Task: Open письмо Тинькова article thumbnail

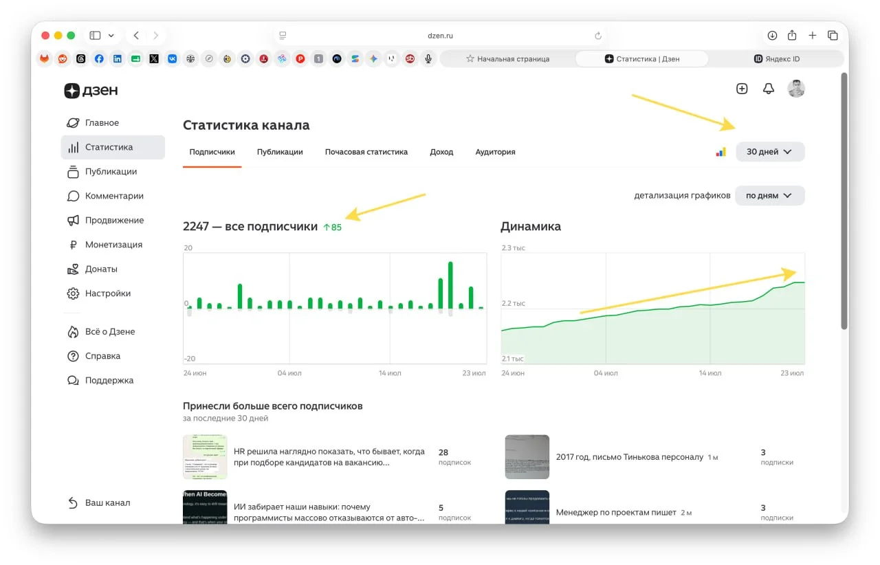Action: tap(527, 456)
